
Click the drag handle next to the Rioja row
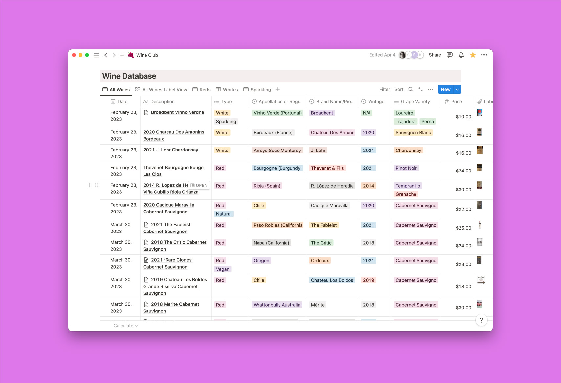click(96, 185)
